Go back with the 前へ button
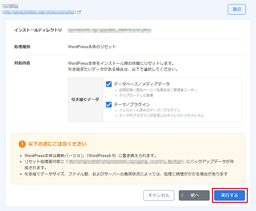Image resolution: width=256 pixels, height=211 pixels. click(x=194, y=195)
